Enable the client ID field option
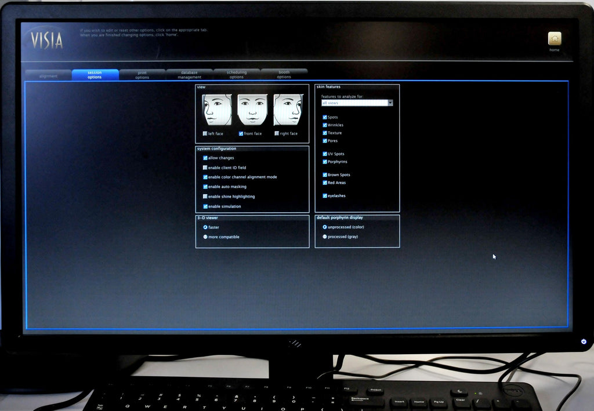The width and height of the screenshot is (594, 411). [205, 167]
